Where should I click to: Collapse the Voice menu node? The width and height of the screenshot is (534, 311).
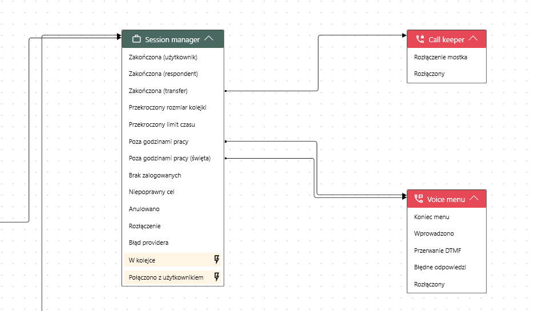[x=473, y=199]
